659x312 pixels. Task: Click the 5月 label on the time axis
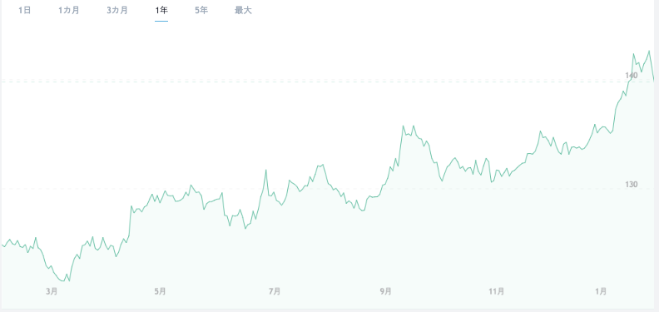click(160, 291)
